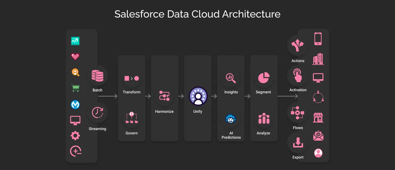Click the connected people circle icon

coord(318,96)
